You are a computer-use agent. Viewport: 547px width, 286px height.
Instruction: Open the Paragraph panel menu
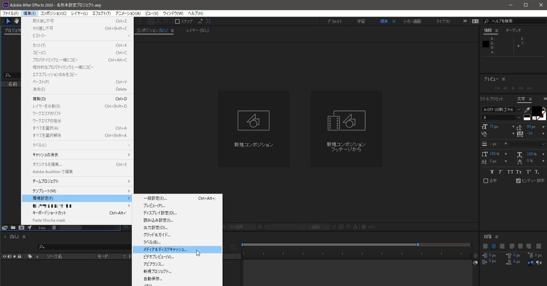(x=497, y=237)
